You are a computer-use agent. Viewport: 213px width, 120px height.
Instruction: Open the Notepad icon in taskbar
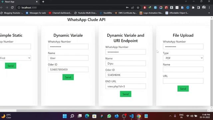tap(146, 116)
